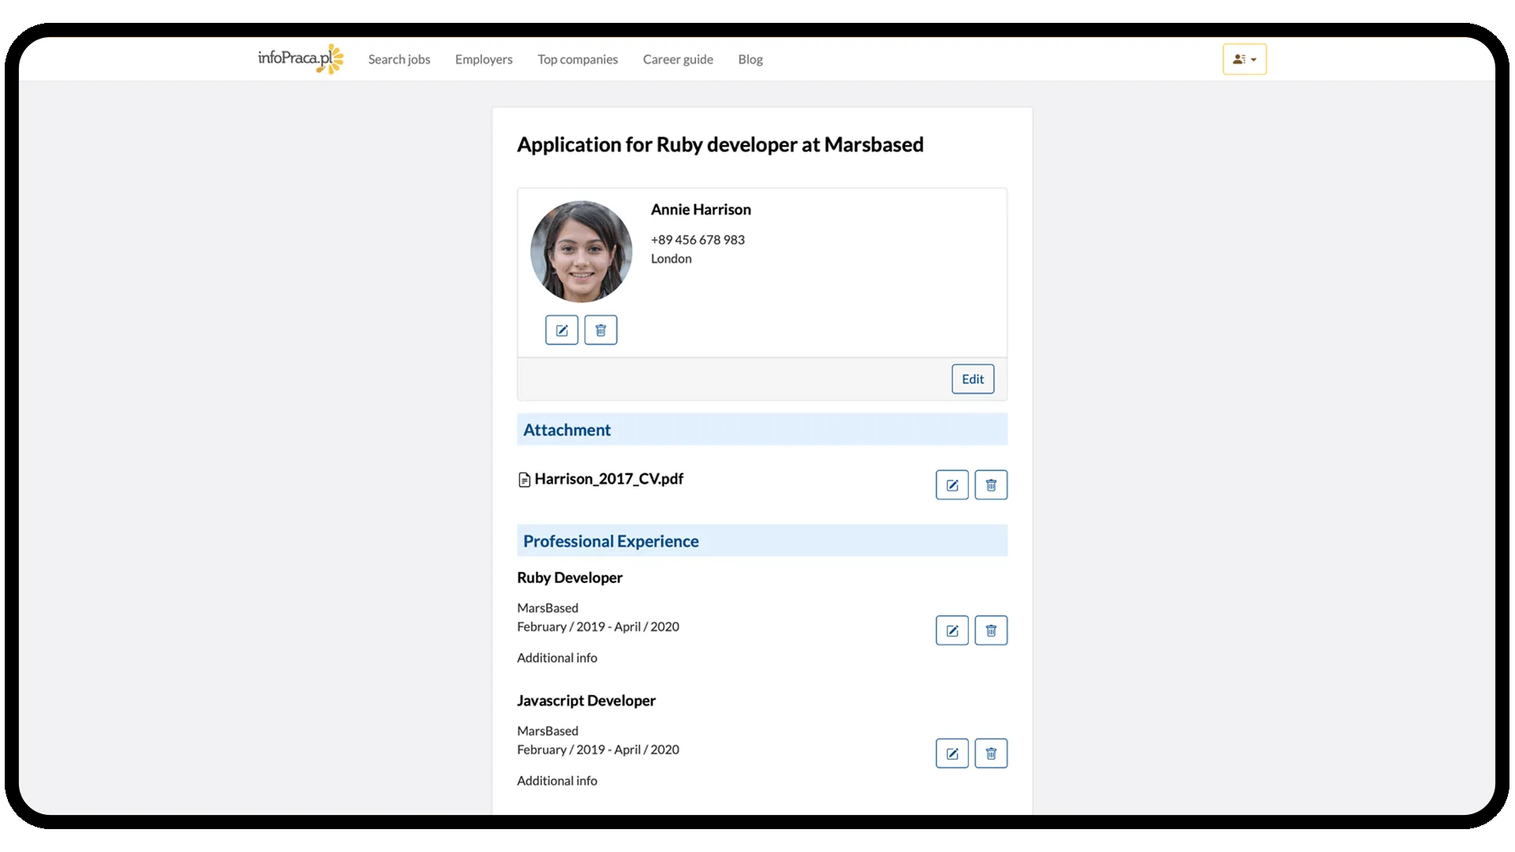Screen dimensions: 1515x852
Task: Click the infoPraca.pl logo
Action: pos(300,59)
